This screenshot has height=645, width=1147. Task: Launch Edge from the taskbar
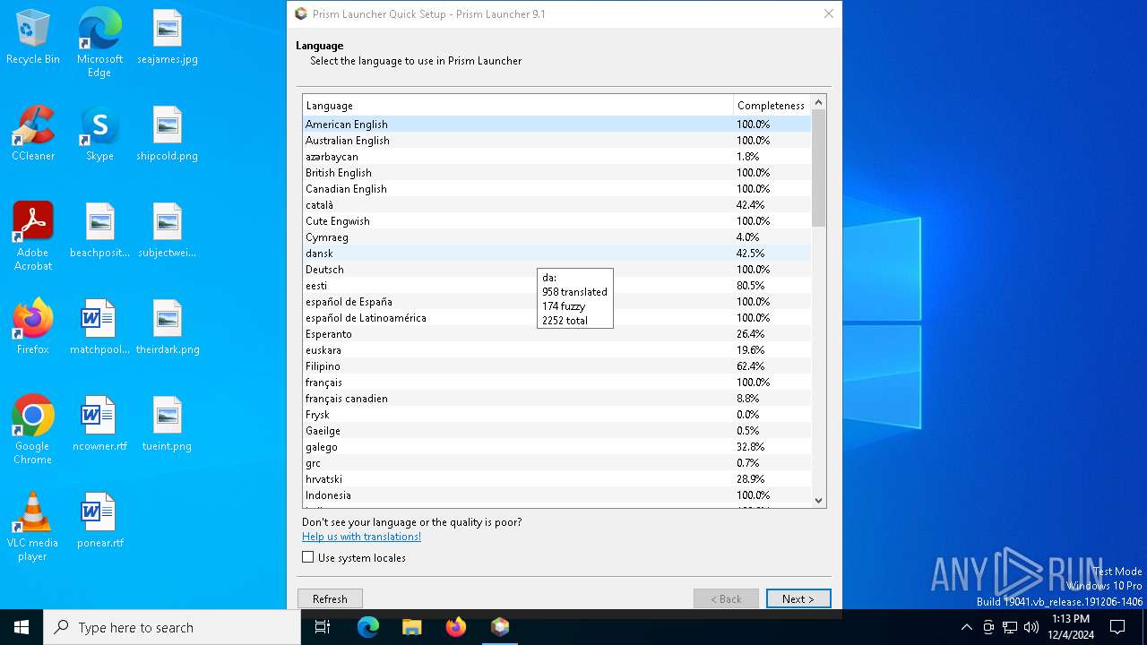pyautogui.click(x=368, y=627)
